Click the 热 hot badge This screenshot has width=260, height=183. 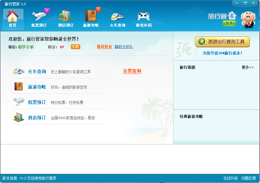pyautogui.click(x=98, y=9)
